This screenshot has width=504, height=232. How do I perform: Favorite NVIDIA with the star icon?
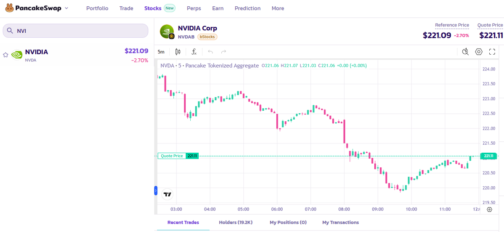(x=6, y=55)
